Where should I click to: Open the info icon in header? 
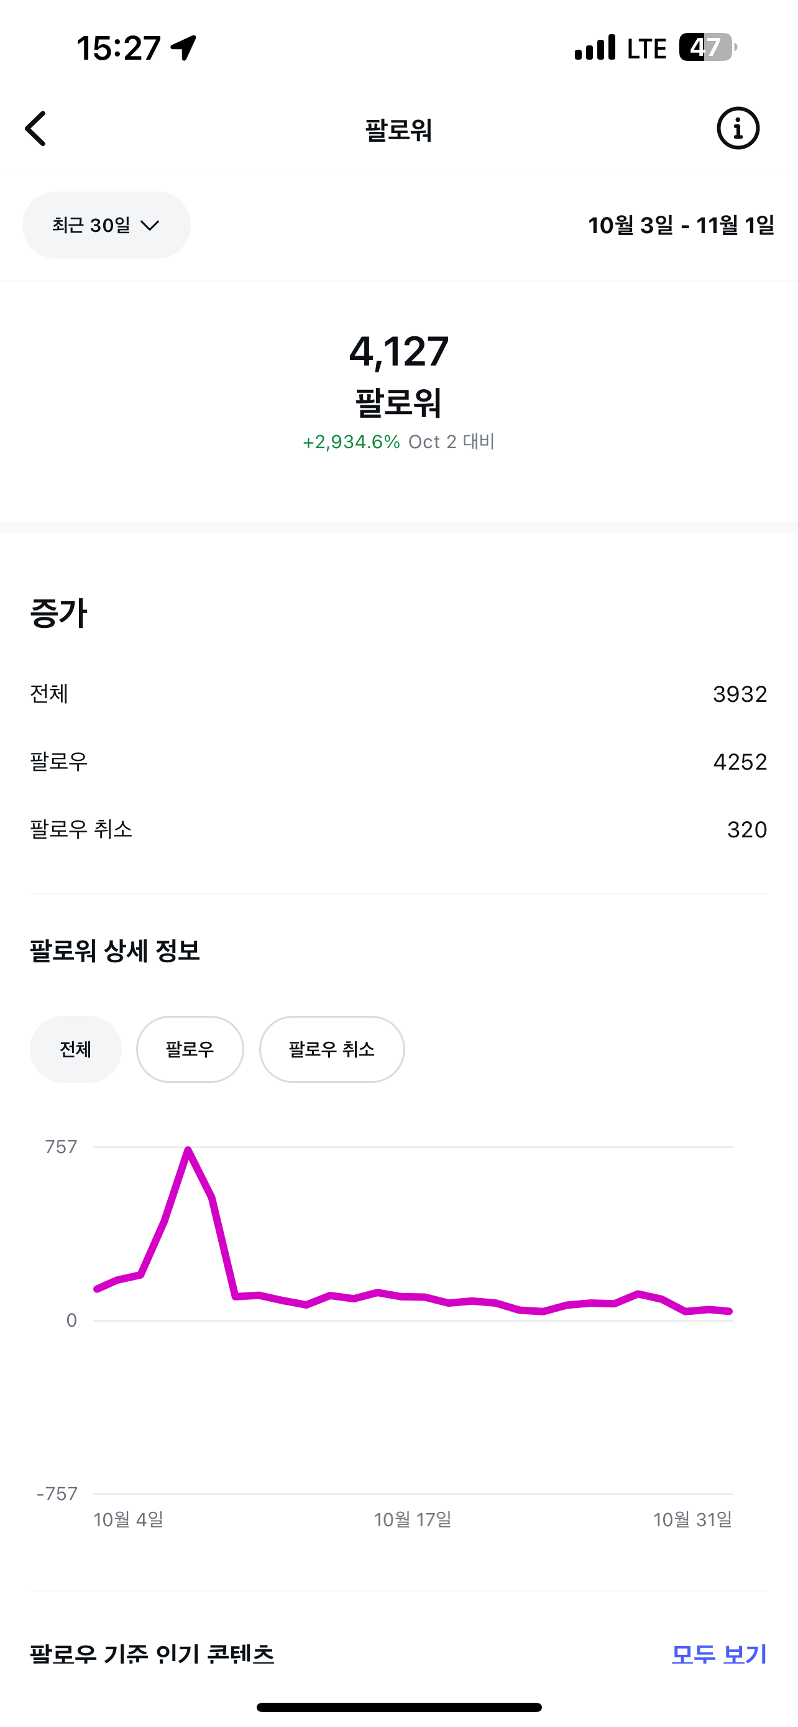click(x=738, y=128)
